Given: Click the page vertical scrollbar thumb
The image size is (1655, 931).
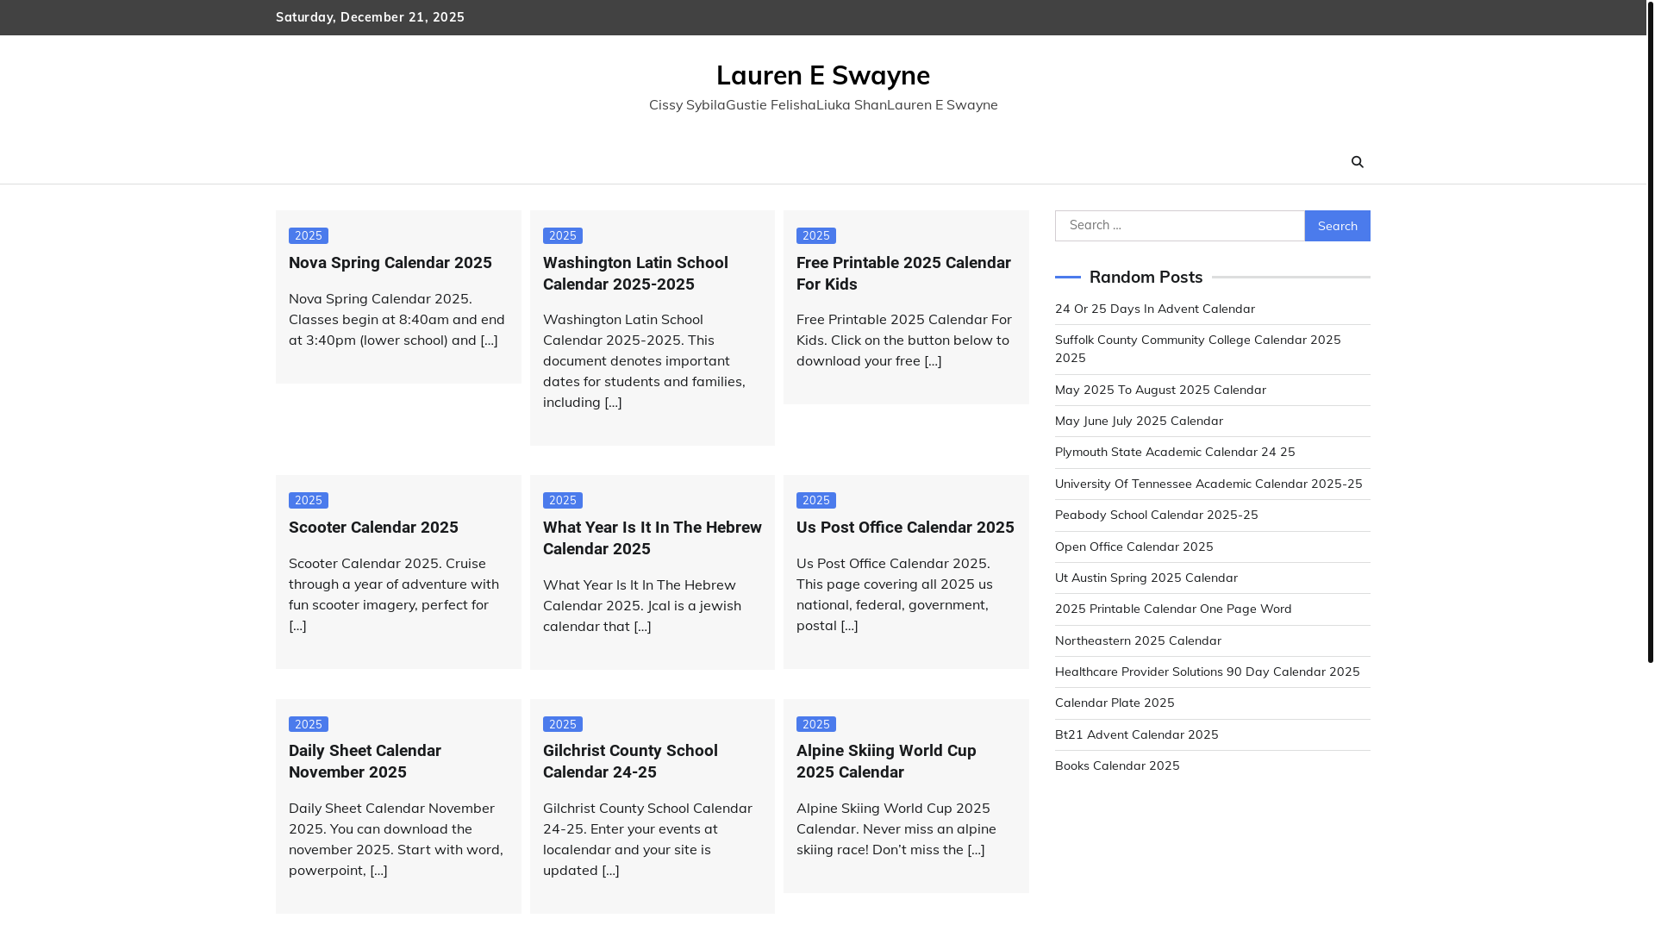Looking at the screenshot, I should coord(1650,331).
